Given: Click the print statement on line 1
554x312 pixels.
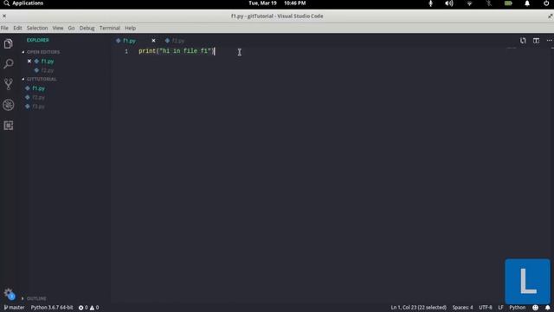Looking at the screenshot, I should (176, 51).
